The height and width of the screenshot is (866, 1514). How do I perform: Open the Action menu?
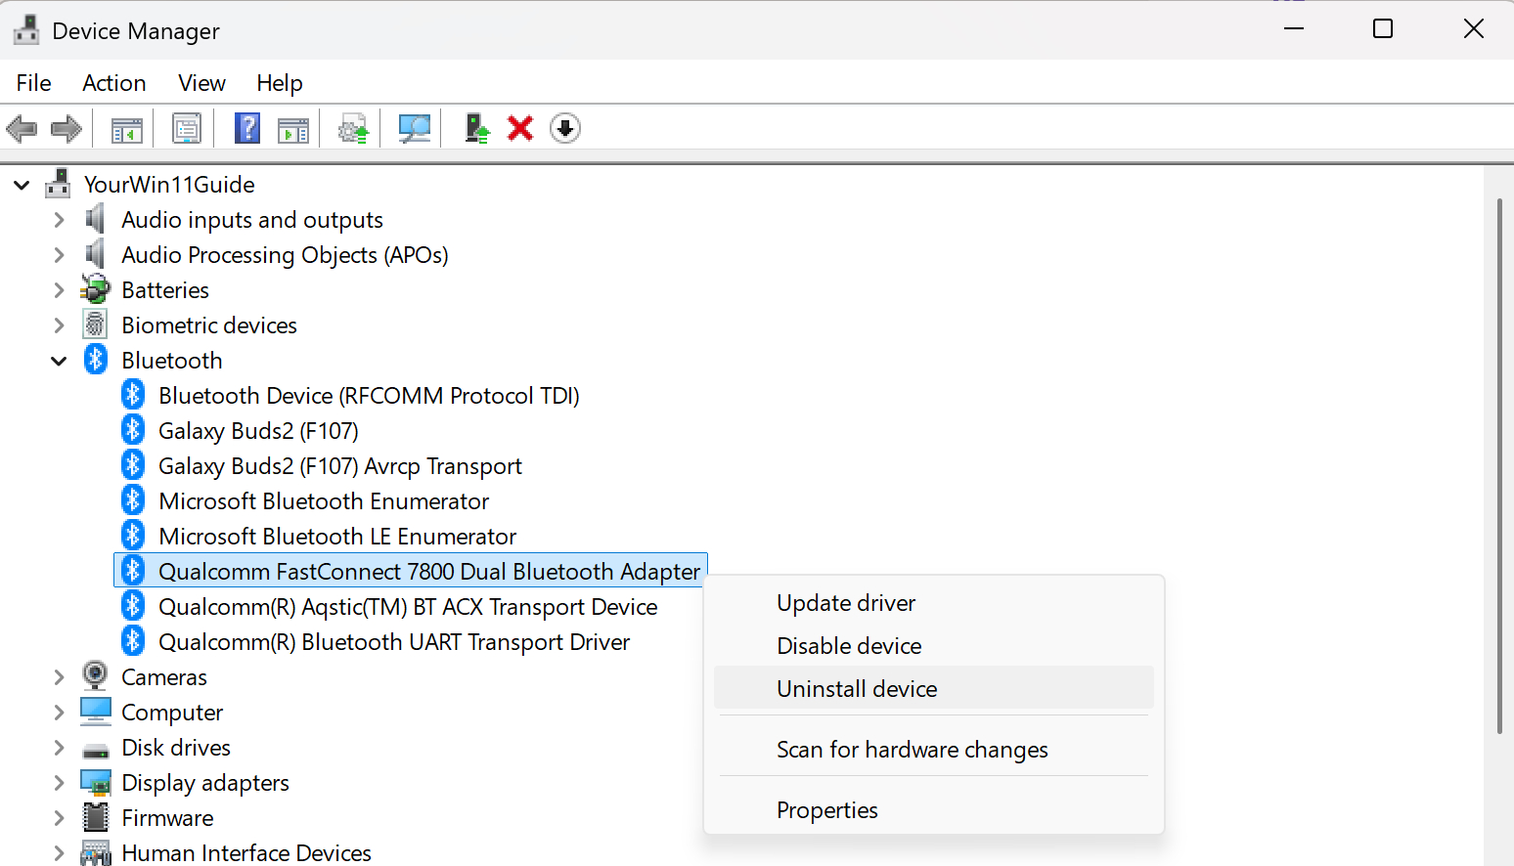(x=113, y=83)
